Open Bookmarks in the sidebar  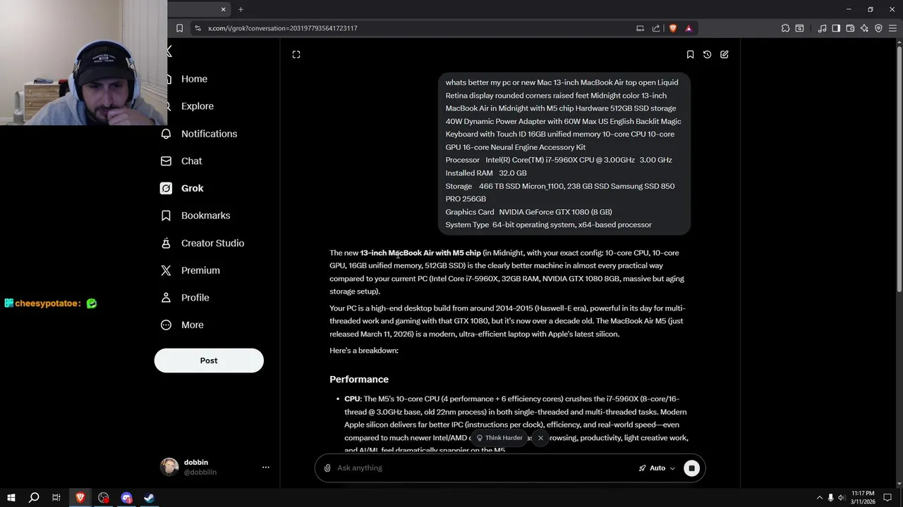pos(205,215)
